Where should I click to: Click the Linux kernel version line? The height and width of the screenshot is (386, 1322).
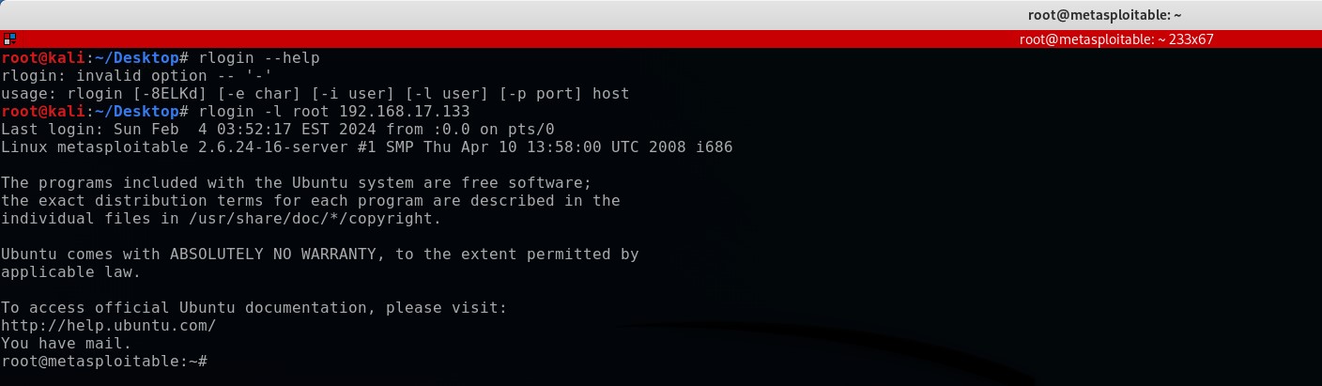click(366, 147)
